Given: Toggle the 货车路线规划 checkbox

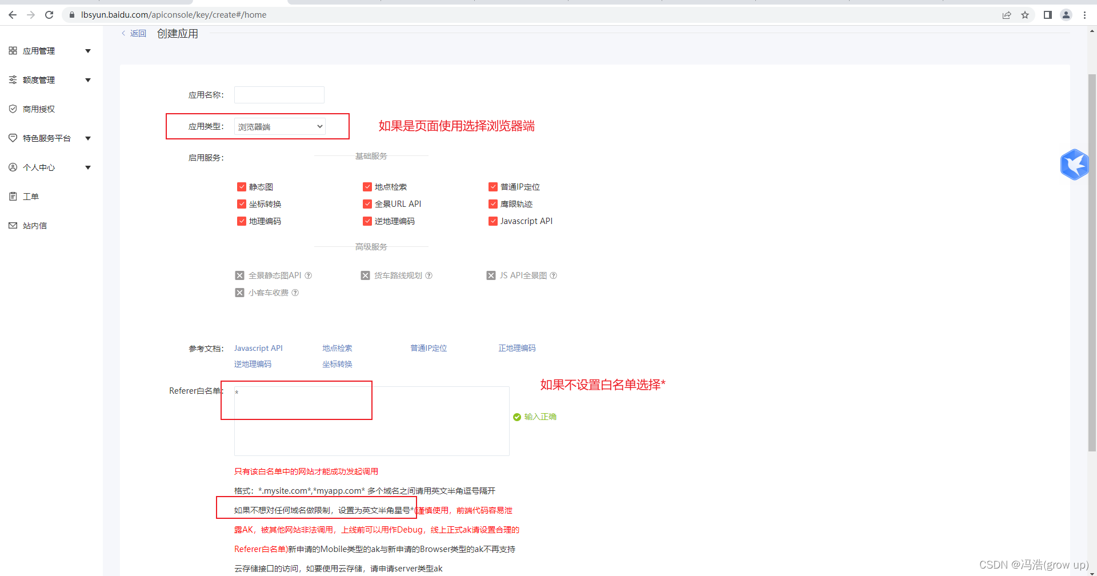Looking at the screenshot, I should [366, 275].
